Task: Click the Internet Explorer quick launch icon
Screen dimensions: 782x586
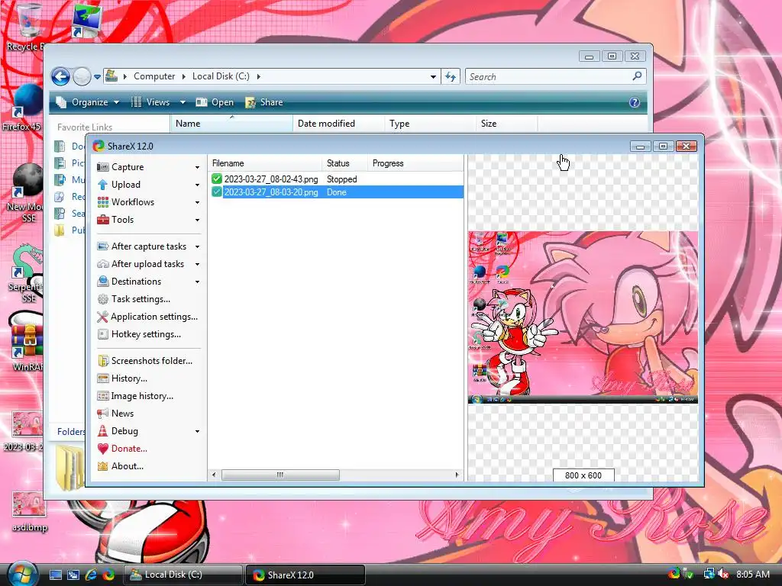Action: pyautogui.click(x=91, y=575)
